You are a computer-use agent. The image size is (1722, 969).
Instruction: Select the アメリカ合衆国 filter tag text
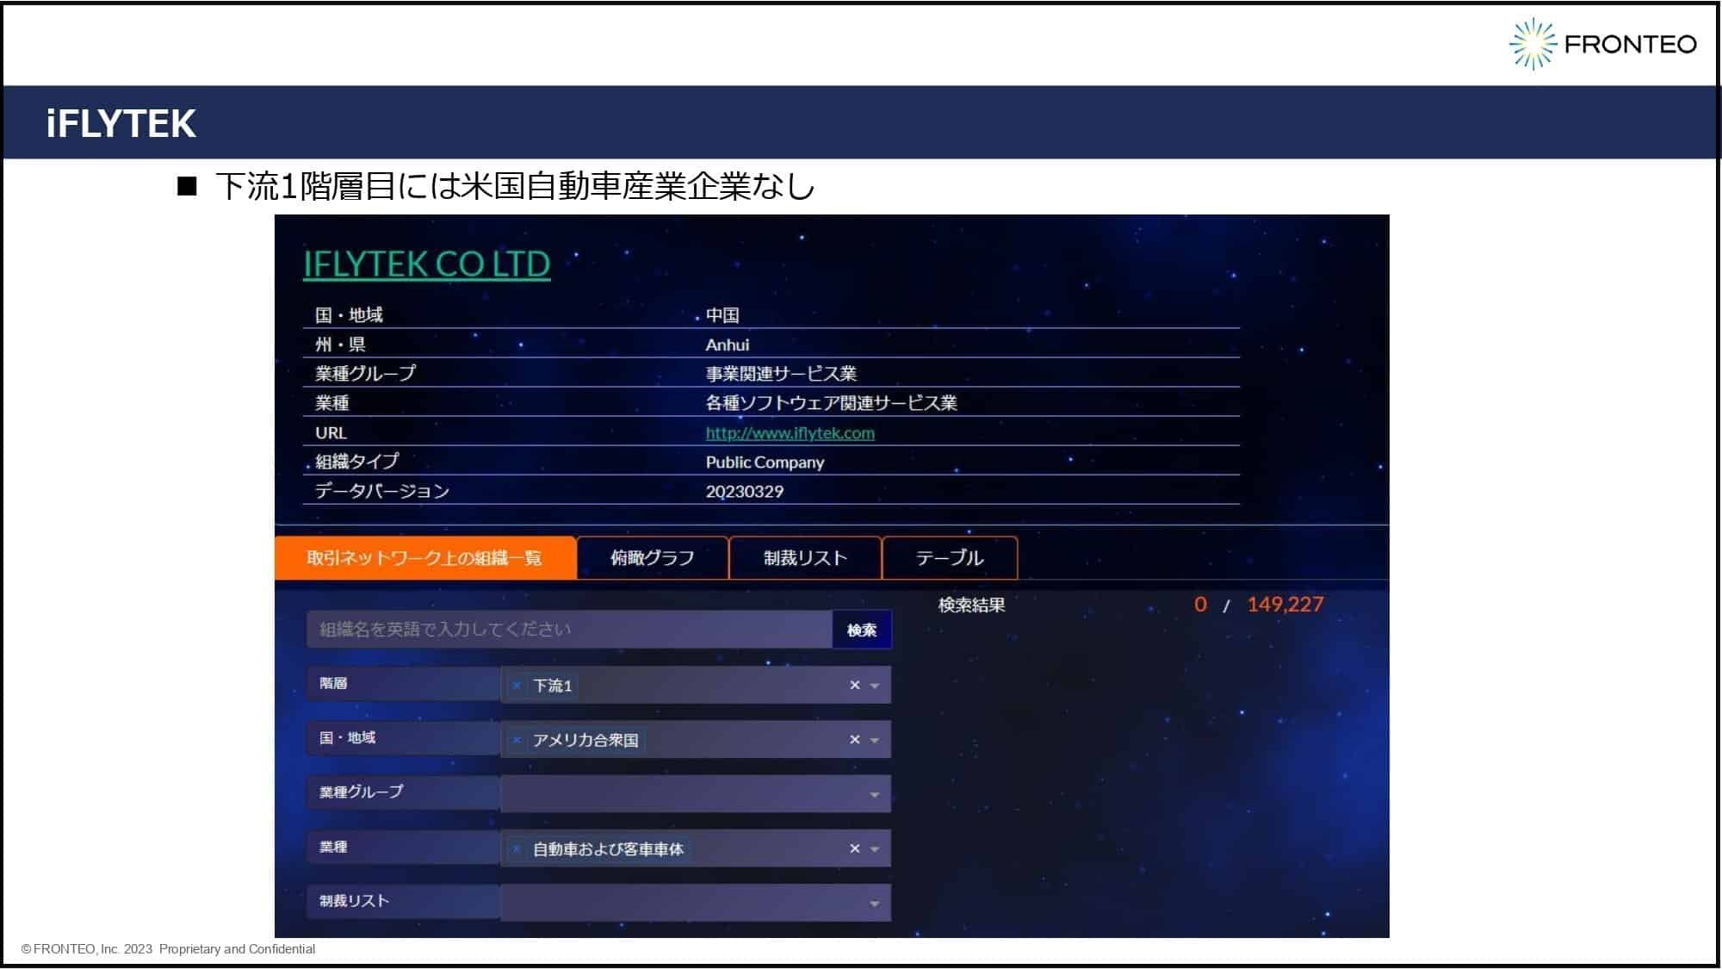[585, 740]
